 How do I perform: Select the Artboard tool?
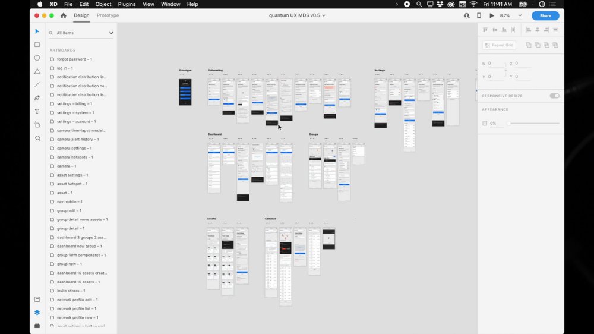[x=37, y=125]
